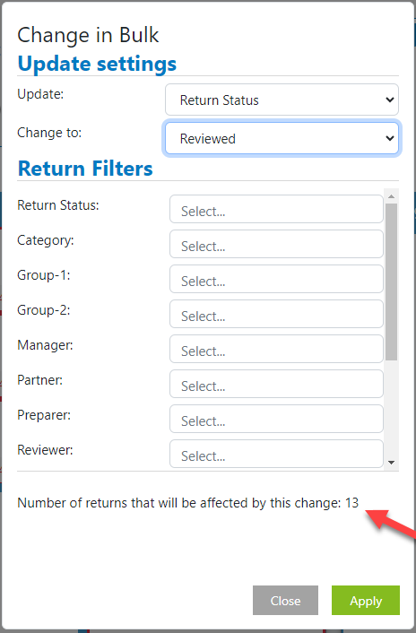Viewport: 416px width, 633px height.
Task: Open the Preparer filter select box
Action: pos(276,419)
